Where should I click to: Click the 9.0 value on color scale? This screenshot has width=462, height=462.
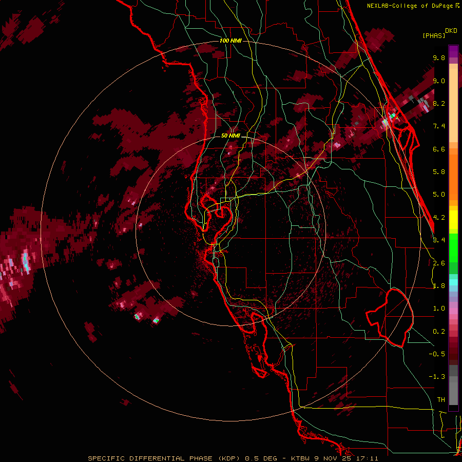pyautogui.click(x=439, y=81)
